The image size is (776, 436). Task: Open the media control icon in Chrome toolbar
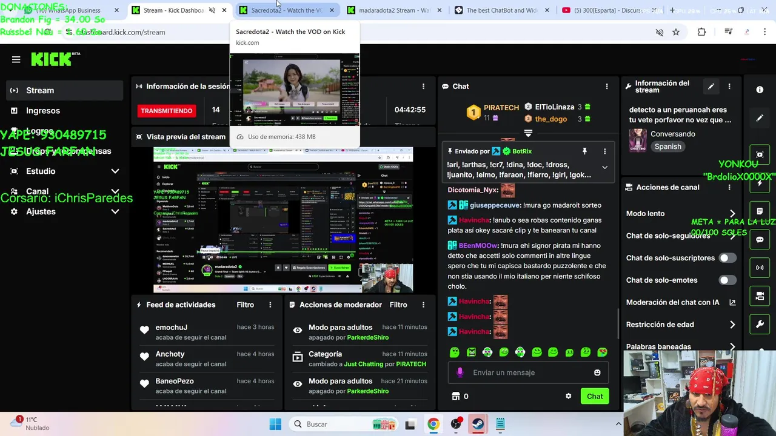click(x=728, y=32)
